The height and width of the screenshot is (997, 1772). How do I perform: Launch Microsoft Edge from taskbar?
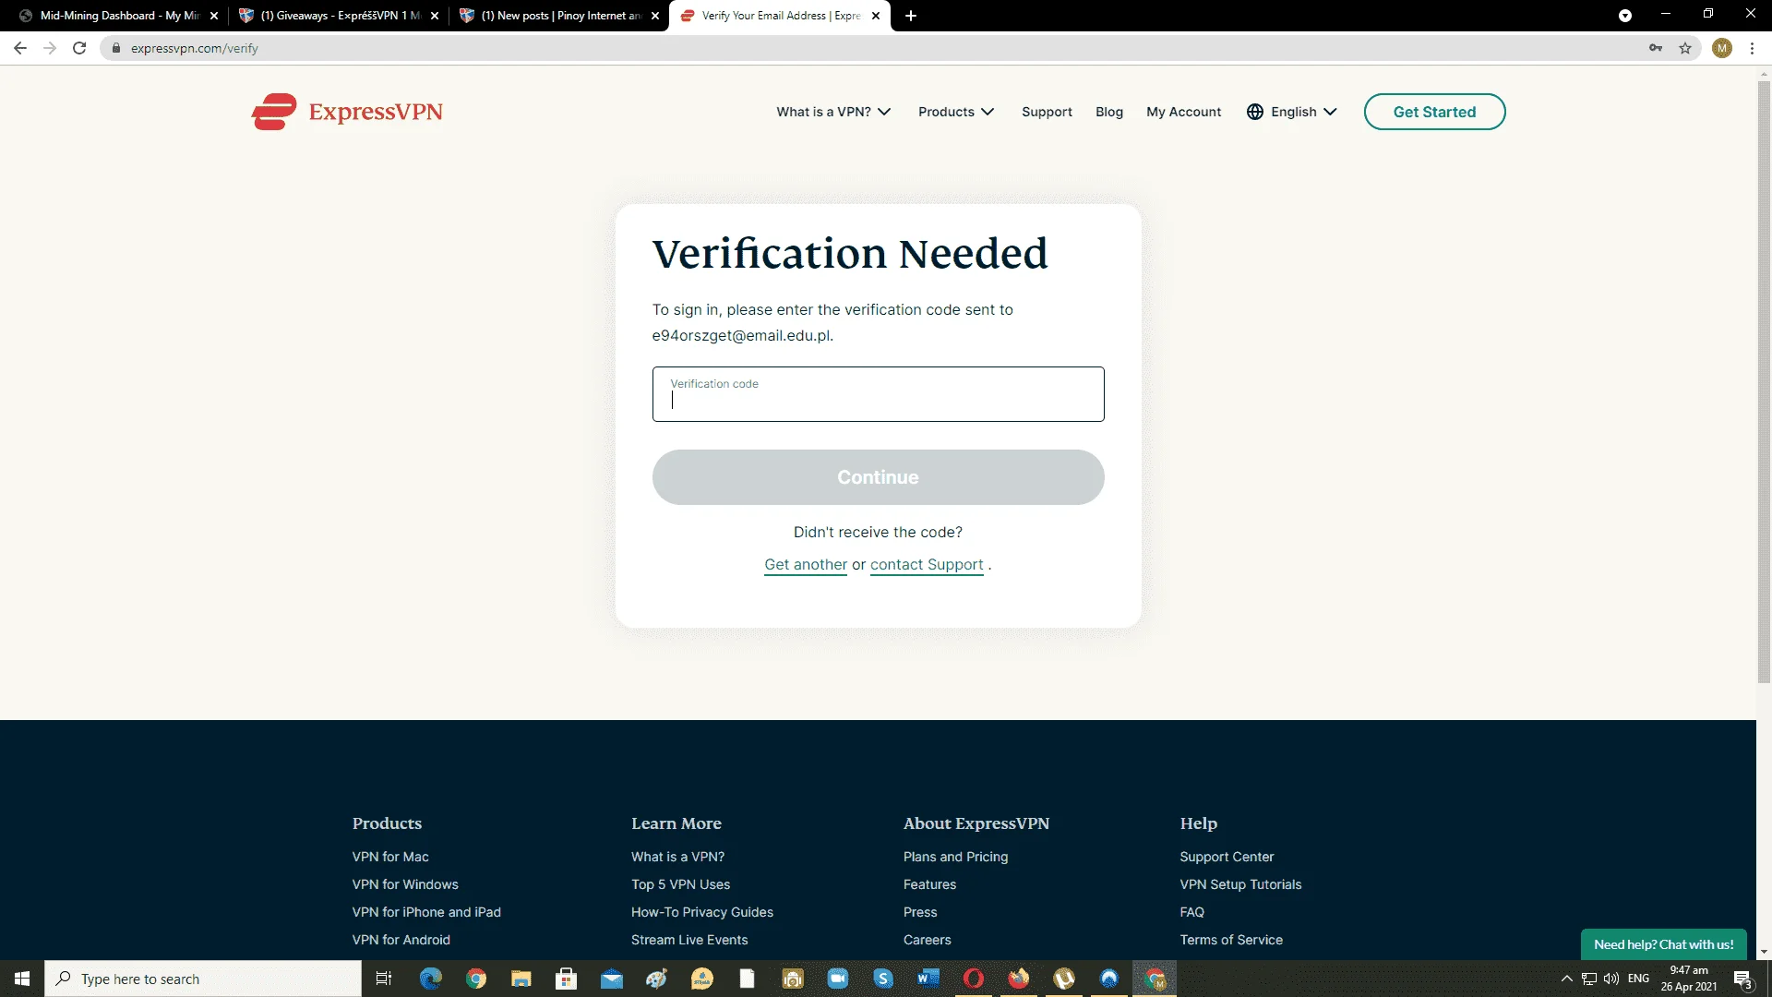click(x=430, y=979)
